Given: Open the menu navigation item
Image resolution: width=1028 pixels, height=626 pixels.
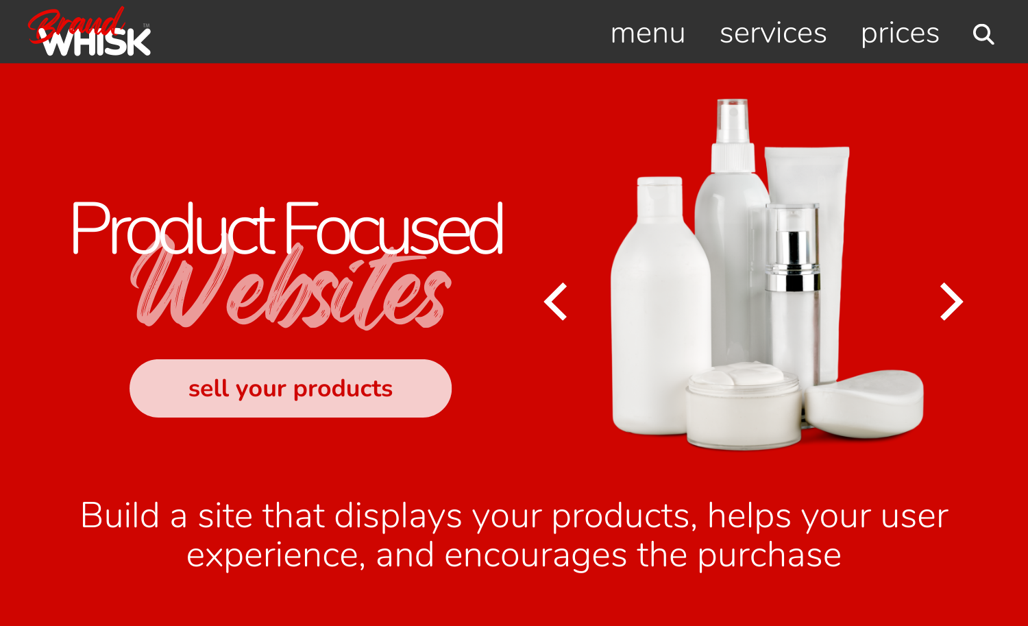Looking at the screenshot, I should (648, 33).
